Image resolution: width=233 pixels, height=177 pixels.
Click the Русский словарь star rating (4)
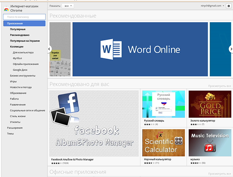(x=151, y=124)
